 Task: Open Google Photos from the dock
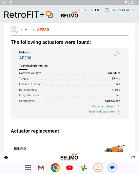coord(84,168)
